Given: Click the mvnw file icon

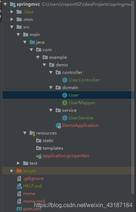Looking at the screenshot, I should [19, 194].
